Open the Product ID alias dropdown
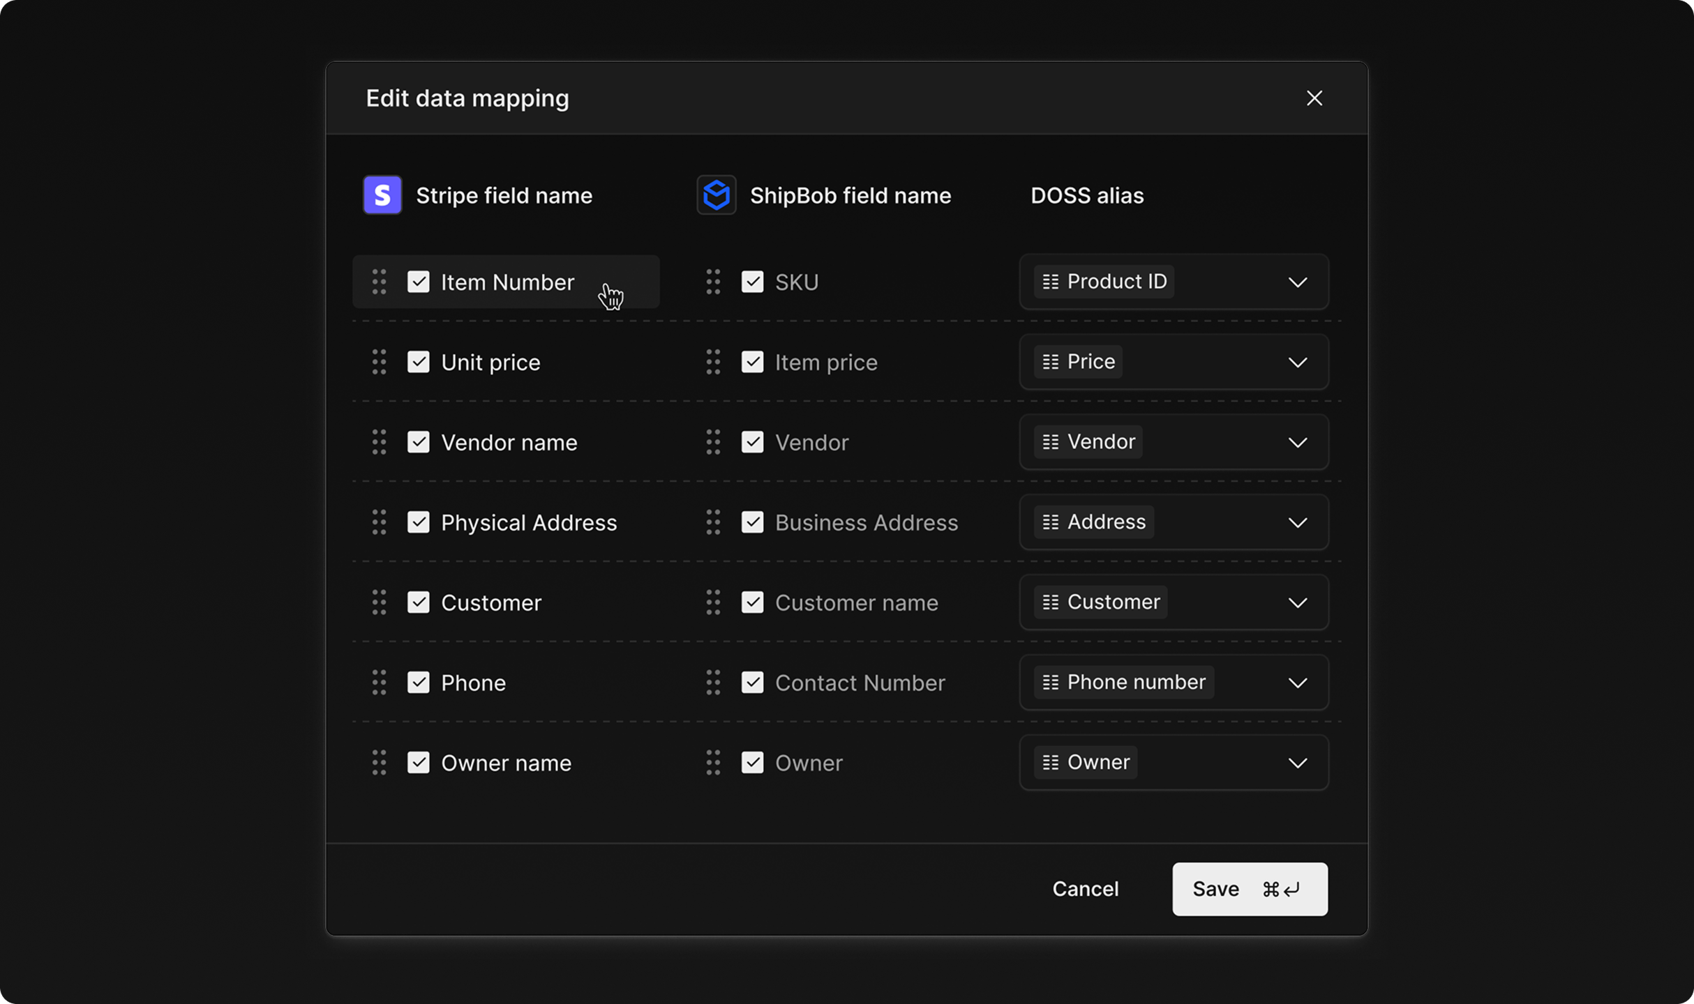The image size is (1694, 1004). [1296, 282]
